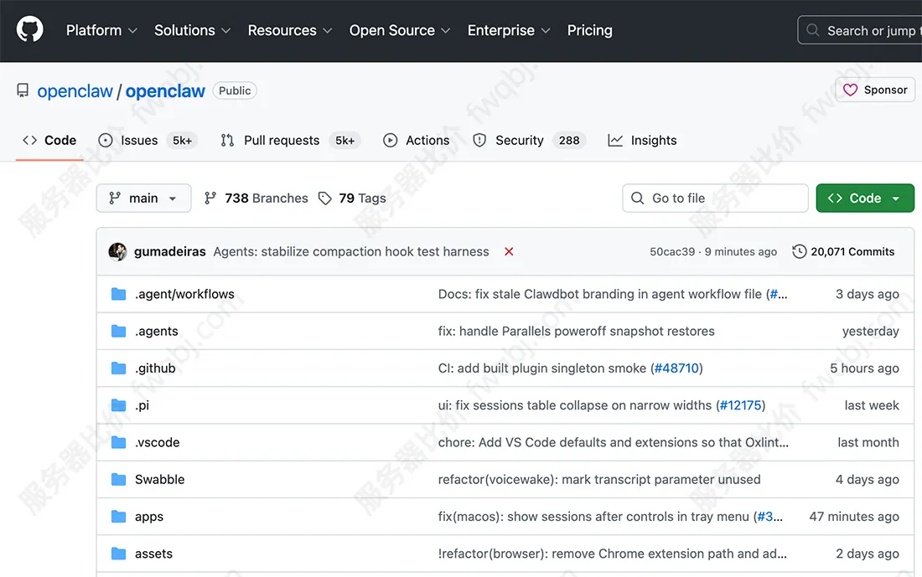Switch to the Pull requests tab
The image size is (922, 577).
pos(281,141)
